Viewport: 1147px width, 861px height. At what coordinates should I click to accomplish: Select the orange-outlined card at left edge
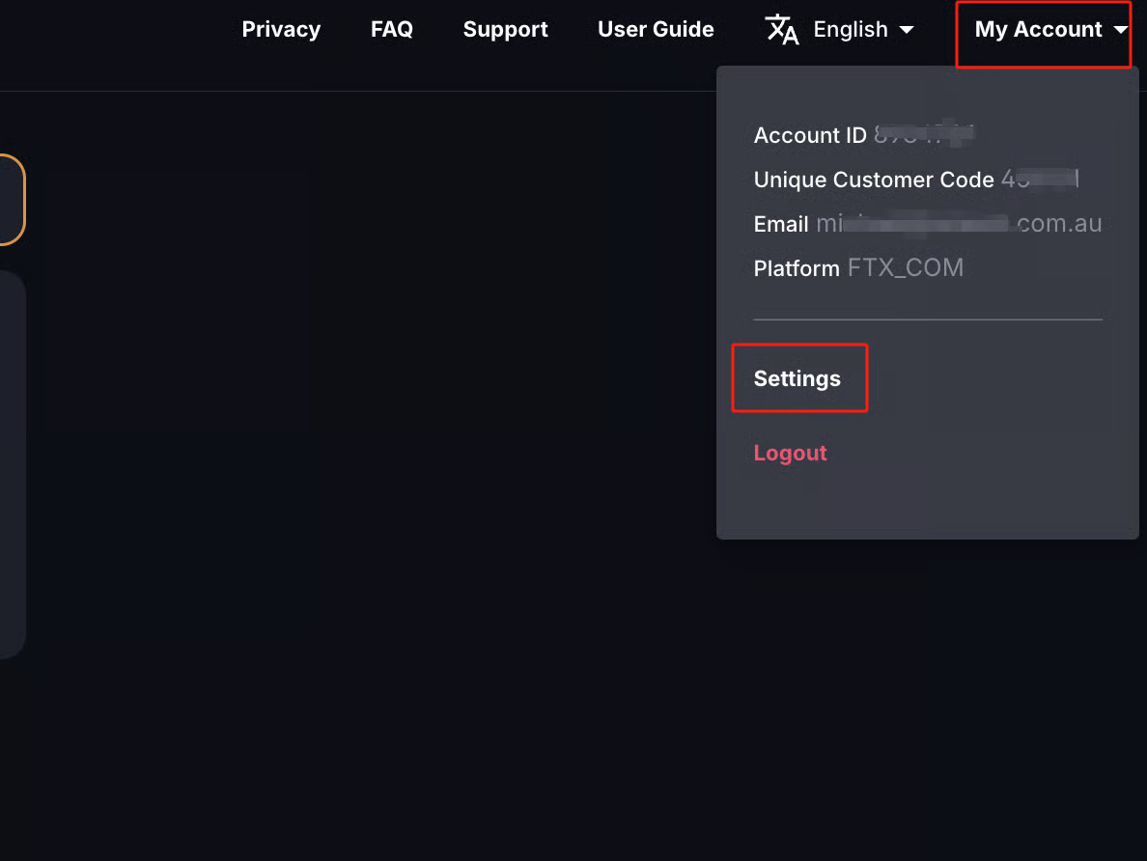click(x=12, y=199)
